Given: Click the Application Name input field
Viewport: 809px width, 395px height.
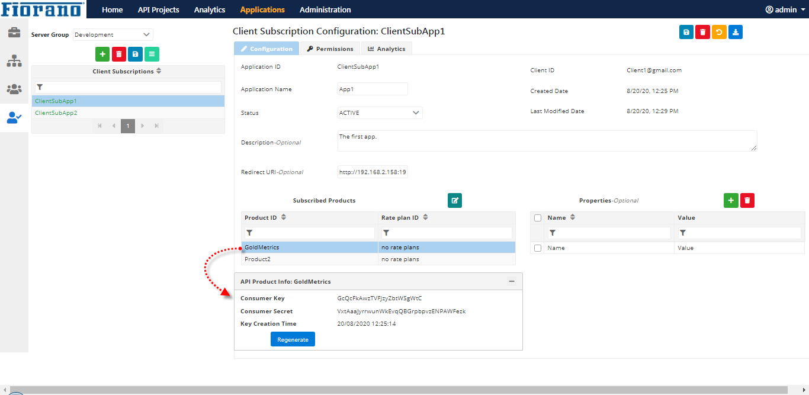Looking at the screenshot, I should point(373,89).
